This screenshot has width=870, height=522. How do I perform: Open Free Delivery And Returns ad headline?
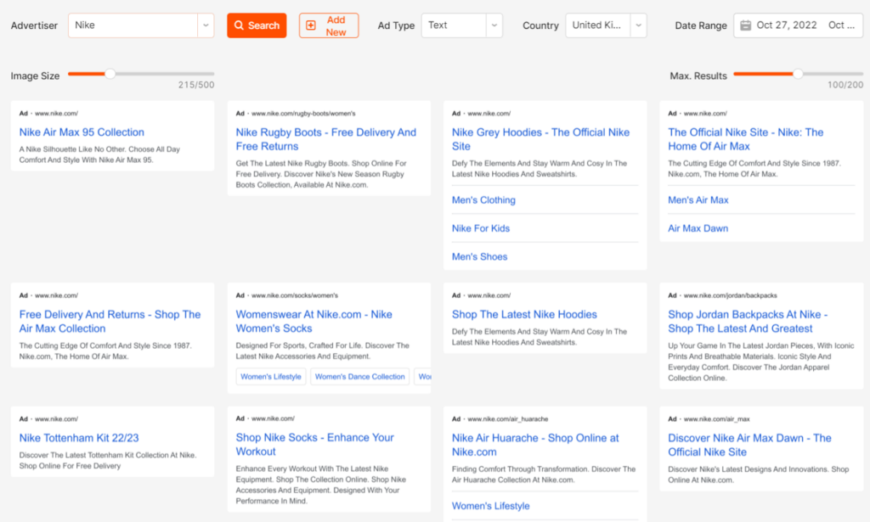110,322
